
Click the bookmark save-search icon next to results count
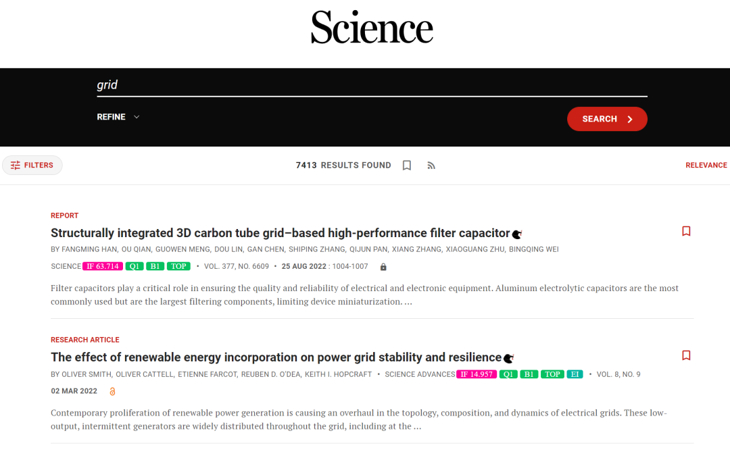[407, 165]
